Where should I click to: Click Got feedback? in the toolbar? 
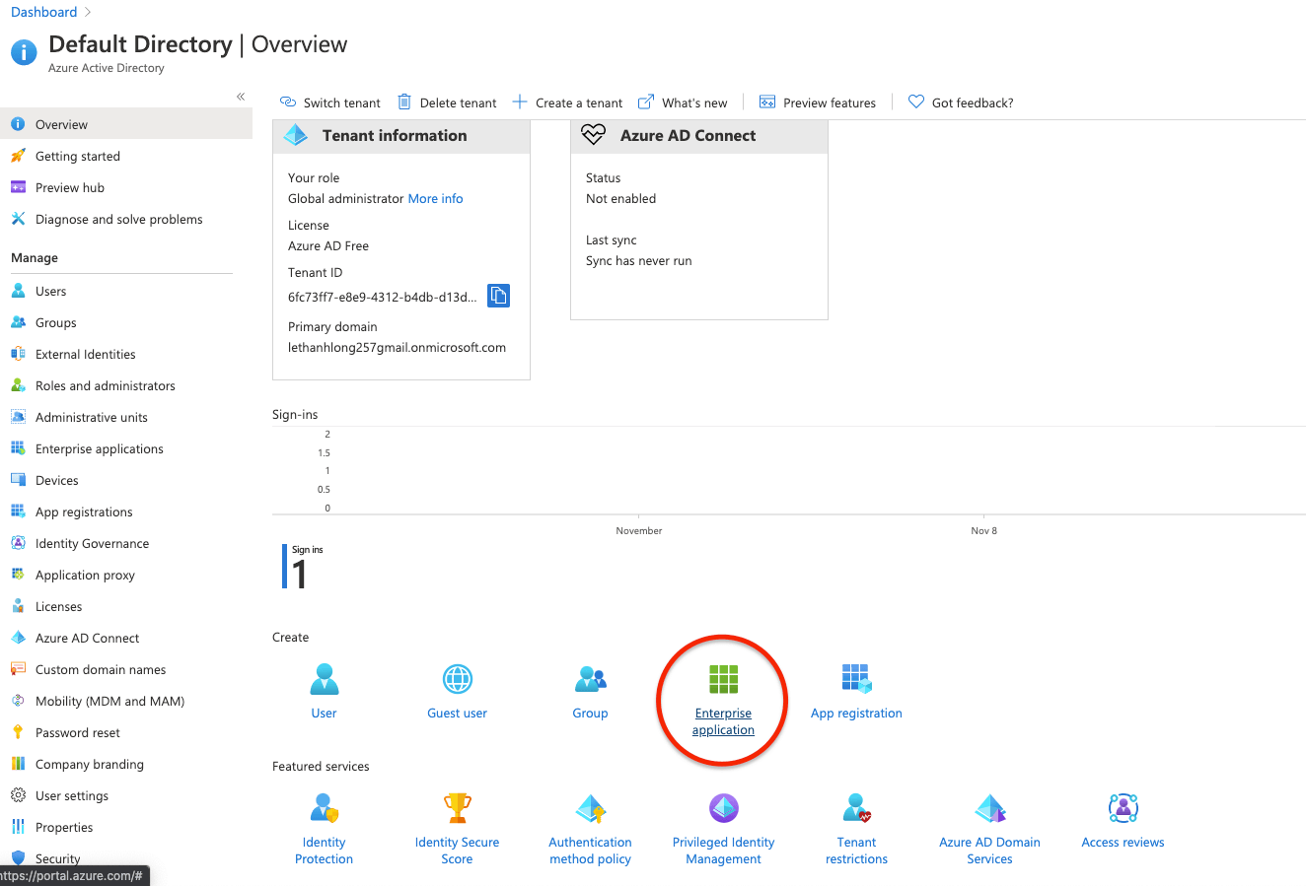click(961, 102)
